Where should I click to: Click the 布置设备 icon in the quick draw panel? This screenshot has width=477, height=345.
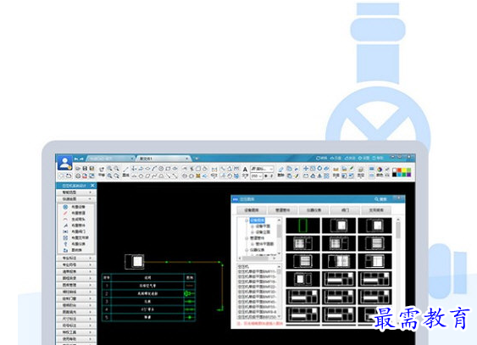tap(65, 207)
